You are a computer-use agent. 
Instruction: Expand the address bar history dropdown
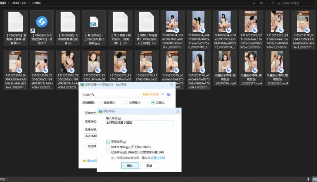coord(254,3)
